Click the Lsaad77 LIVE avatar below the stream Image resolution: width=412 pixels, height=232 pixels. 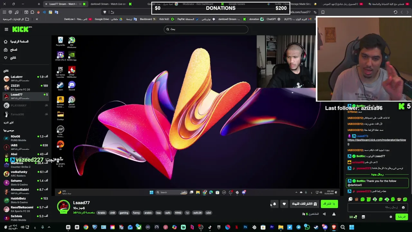(x=63, y=207)
